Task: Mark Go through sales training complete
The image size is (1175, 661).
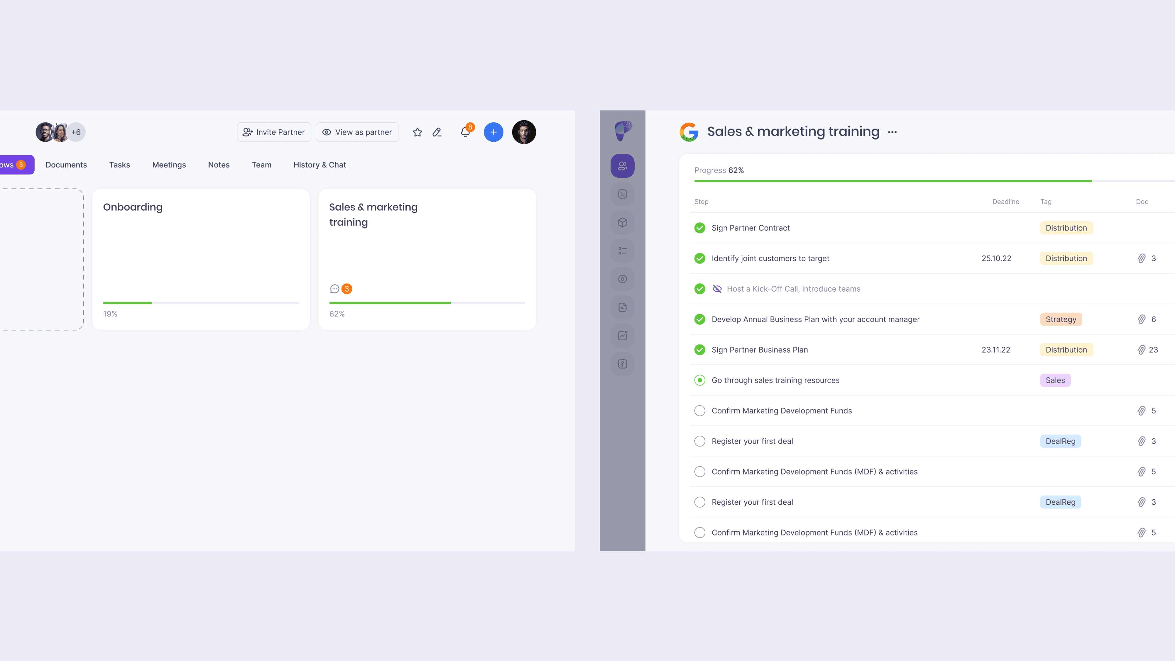Action: (699, 380)
